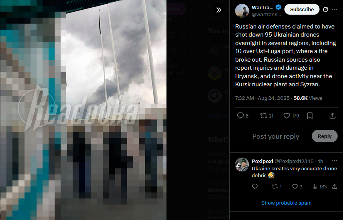This screenshot has width=343, height=220.
Task: Open the WarTranslated profile avatar
Action: coord(242,10)
